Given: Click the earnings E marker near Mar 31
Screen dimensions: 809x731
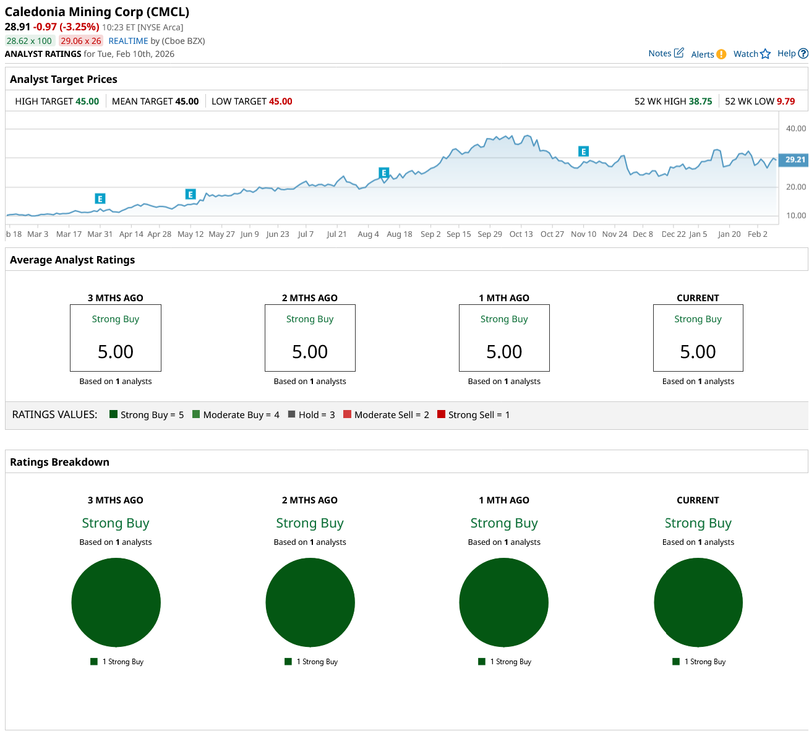Looking at the screenshot, I should click(100, 199).
